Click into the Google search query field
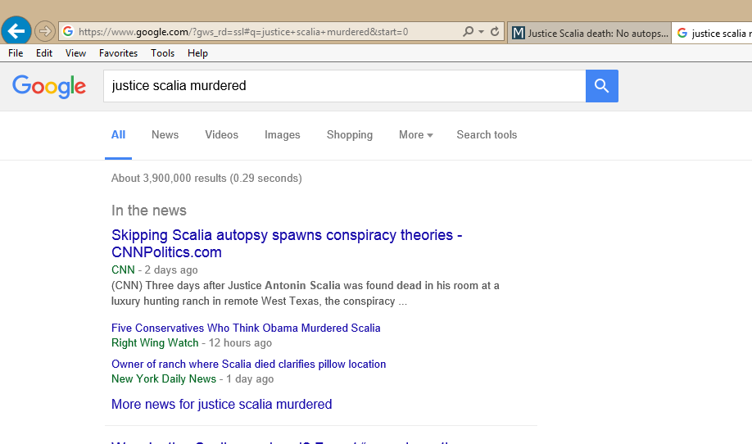This screenshot has height=444, width=752. tap(344, 86)
